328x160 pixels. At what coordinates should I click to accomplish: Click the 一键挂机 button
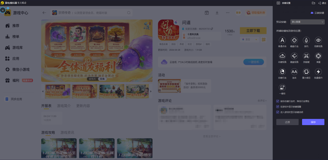point(254,62)
